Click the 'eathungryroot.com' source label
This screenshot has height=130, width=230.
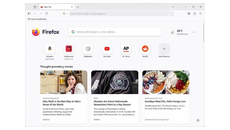(153, 98)
